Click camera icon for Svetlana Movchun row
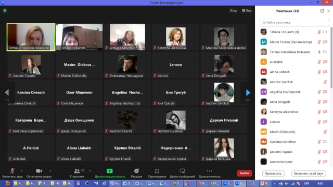This screenshot has height=187, width=333. point(325,142)
